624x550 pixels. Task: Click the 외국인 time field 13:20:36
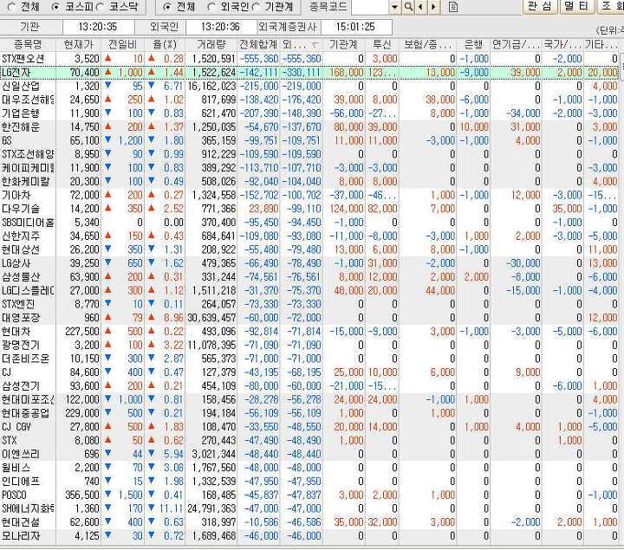(220, 27)
